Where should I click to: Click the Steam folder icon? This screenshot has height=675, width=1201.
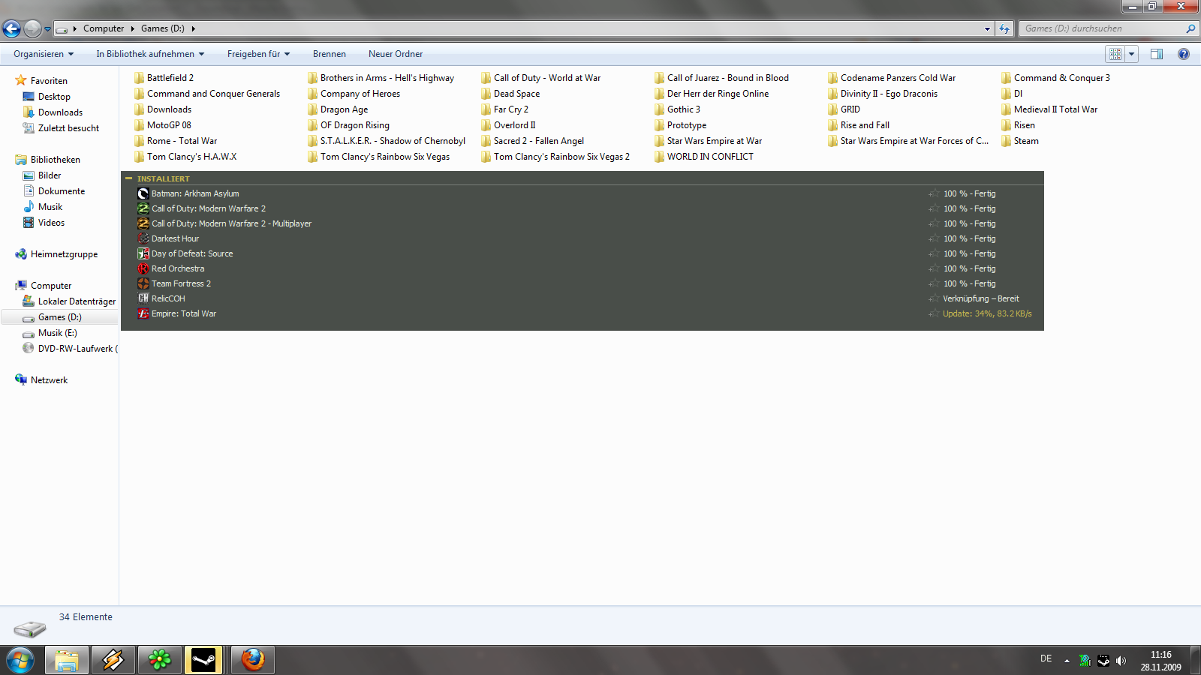pyautogui.click(x=1007, y=141)
